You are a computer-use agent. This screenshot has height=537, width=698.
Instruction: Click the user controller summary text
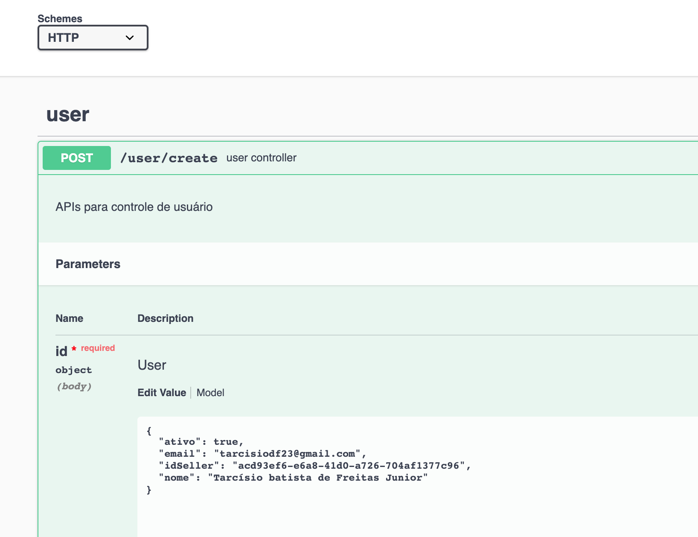coord(261,158)
